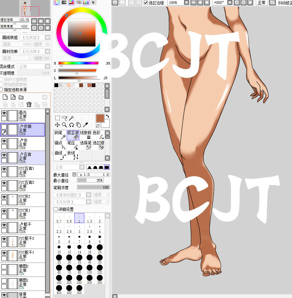Create a new layer folder
292x298 pixels.
tap(21, 98)
